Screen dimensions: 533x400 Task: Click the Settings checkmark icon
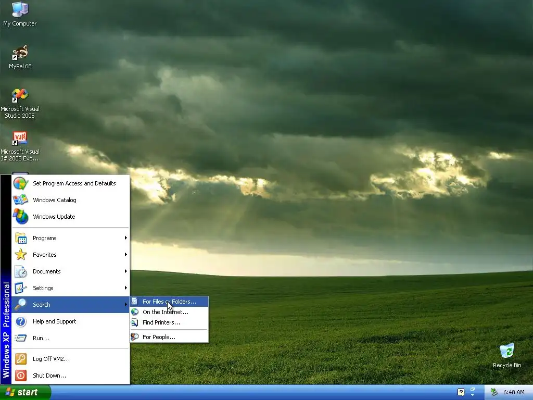21,288
